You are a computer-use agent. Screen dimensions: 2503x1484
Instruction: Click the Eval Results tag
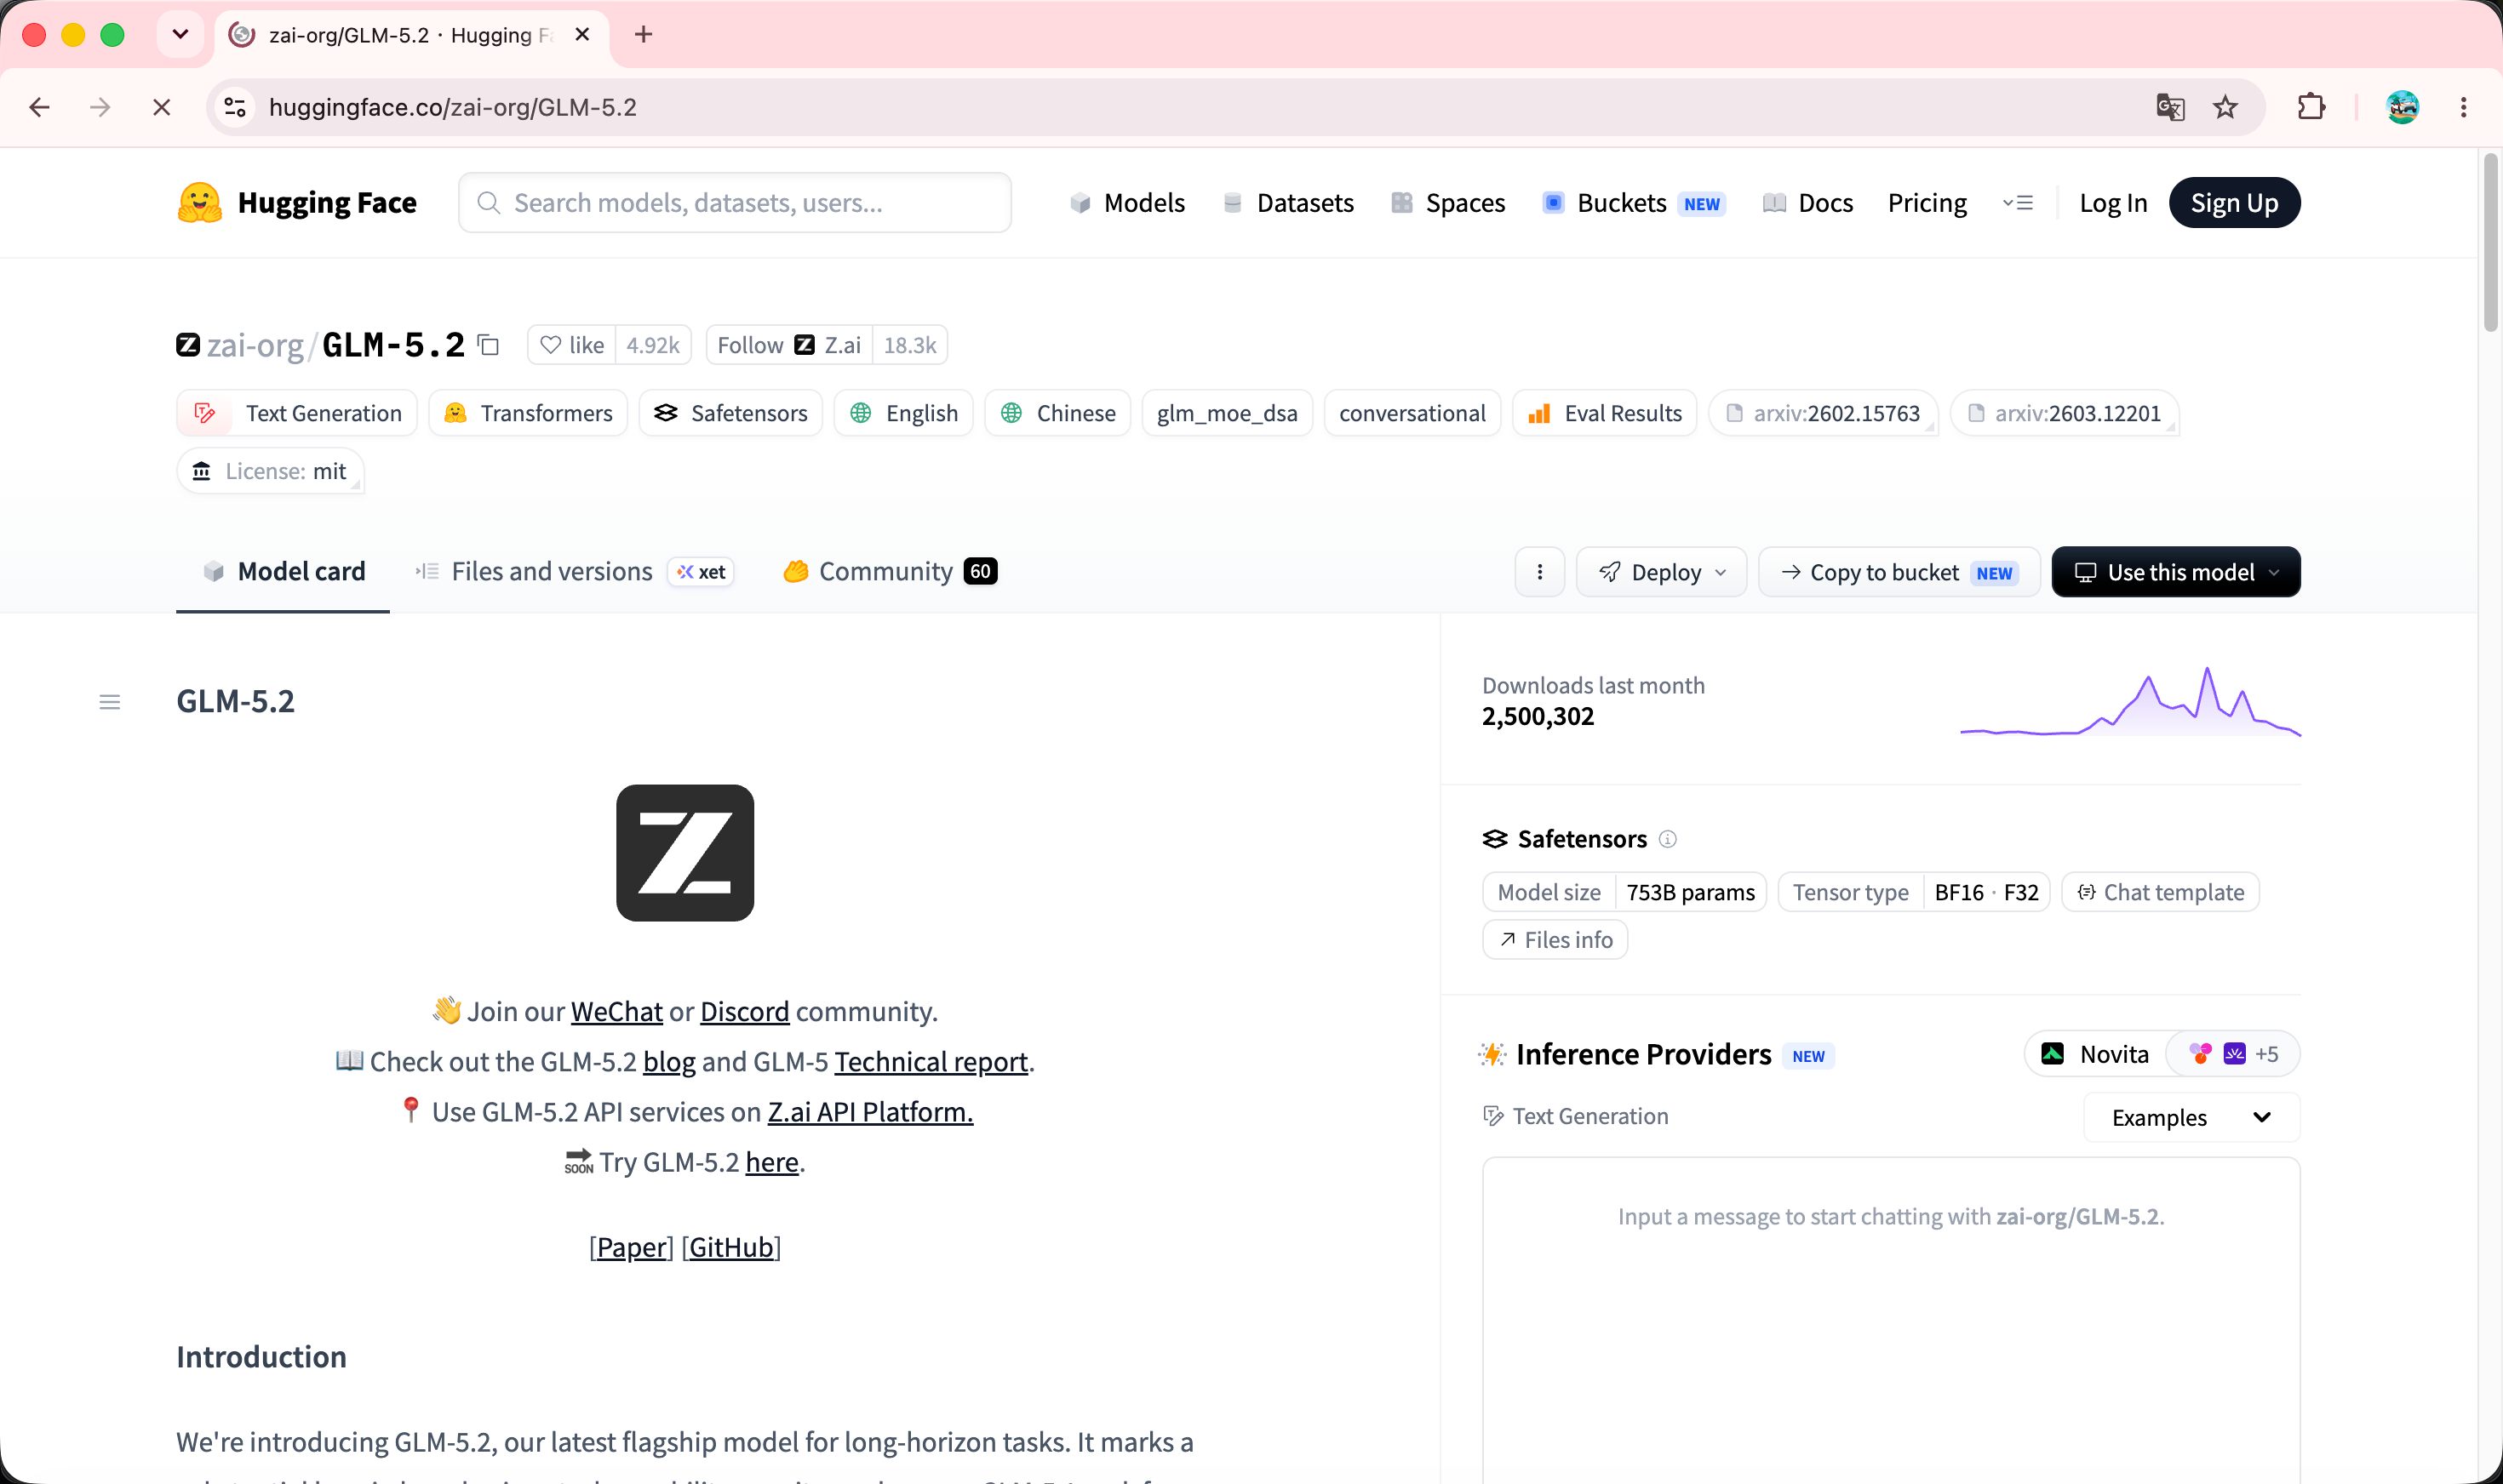[1605, 413]
